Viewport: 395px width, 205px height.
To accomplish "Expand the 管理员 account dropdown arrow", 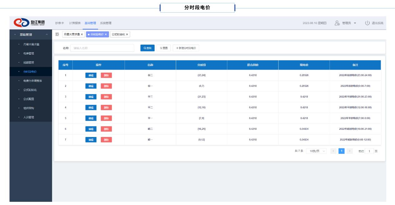I will (x=355, y=23).
